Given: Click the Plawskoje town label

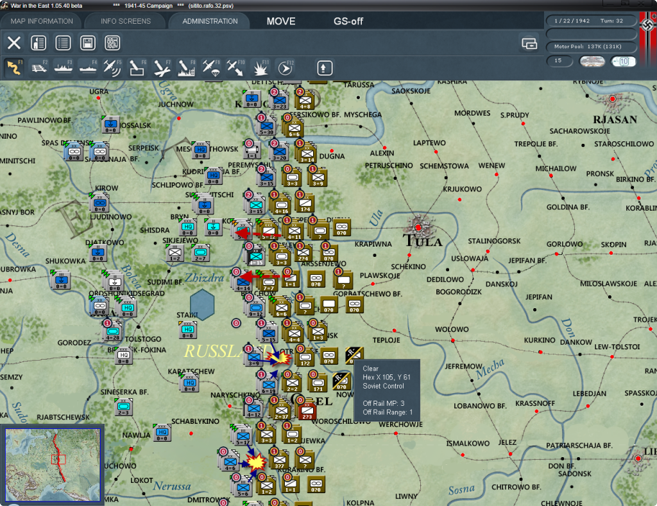Looking at the screenshot, I should (x=380, y=275).
